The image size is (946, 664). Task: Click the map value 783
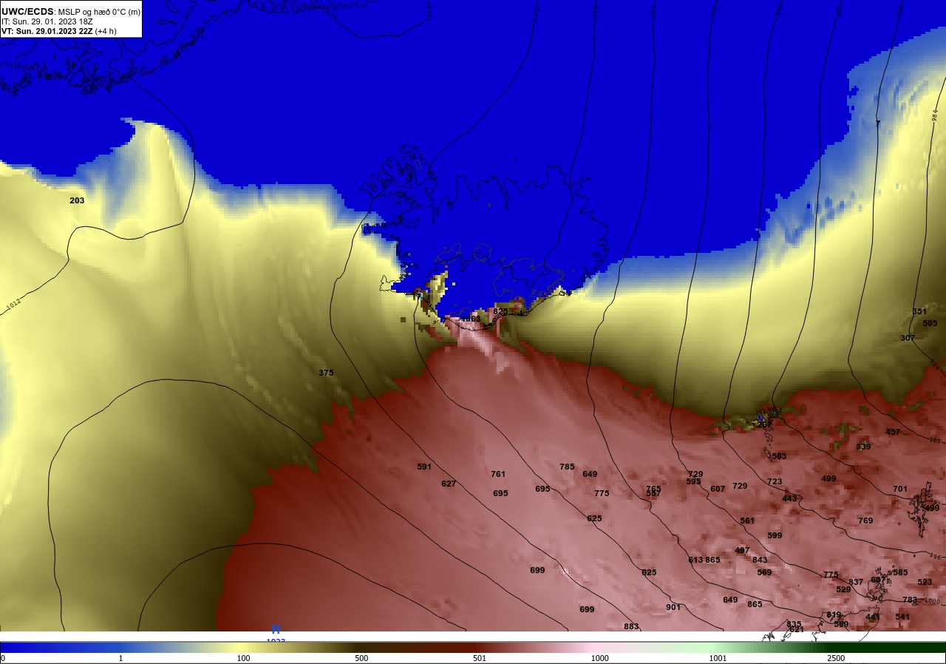(x=910, y=600)
